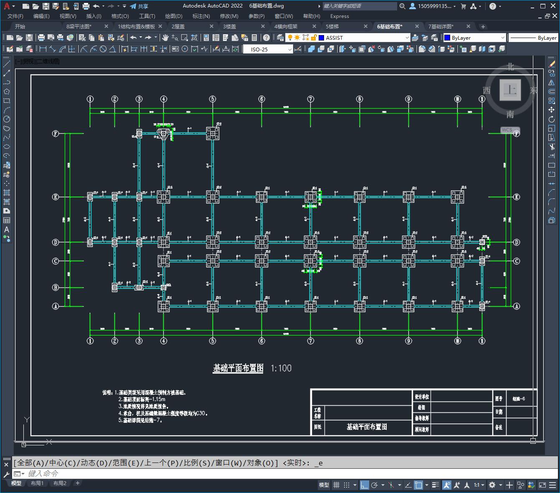Switch to the 布局1 layout tab
Screen dimensions: 560x493
coord(37,483)
